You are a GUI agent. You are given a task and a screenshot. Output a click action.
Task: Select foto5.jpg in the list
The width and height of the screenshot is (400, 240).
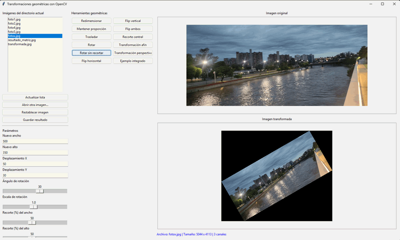tap(35, 31)
